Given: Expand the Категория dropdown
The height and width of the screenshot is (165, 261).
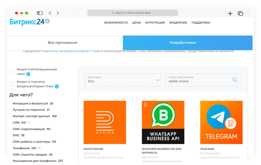Looking at the screenshot, I should [x=123, y=80].
